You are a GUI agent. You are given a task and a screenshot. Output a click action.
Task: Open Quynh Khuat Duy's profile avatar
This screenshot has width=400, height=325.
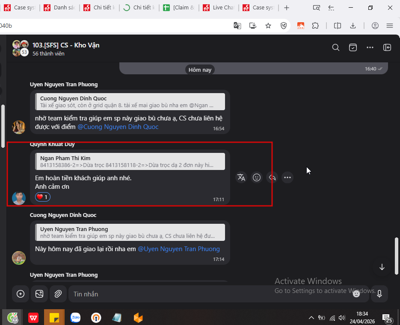pos(19,198)
